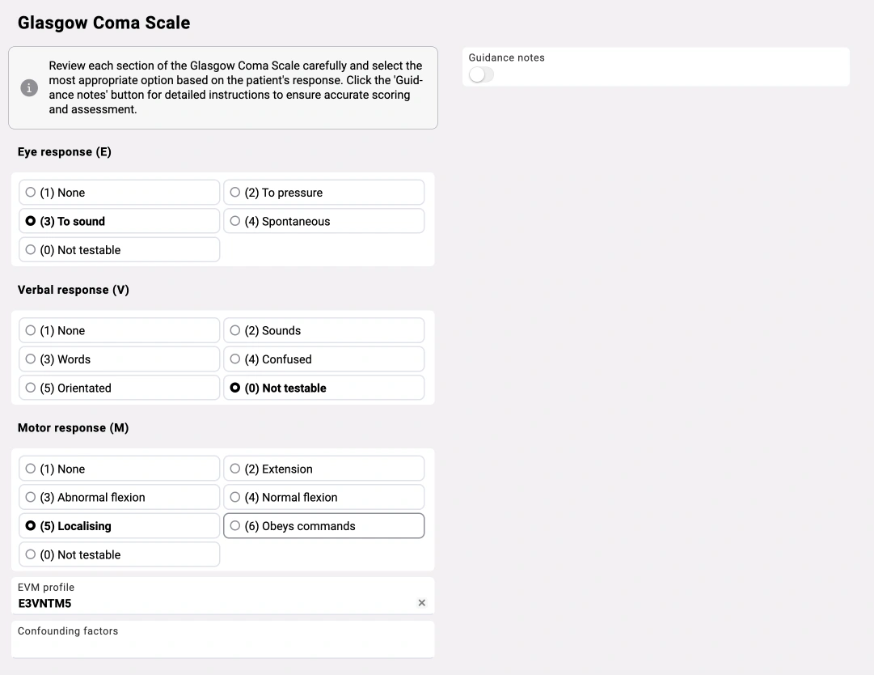Clear the EVM profile value

pyautogui.click(x=421, y=603)
